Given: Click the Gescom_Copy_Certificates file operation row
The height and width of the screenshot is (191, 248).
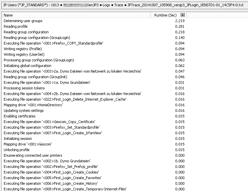Looking at the screenshot, I should tap(49, 122).
